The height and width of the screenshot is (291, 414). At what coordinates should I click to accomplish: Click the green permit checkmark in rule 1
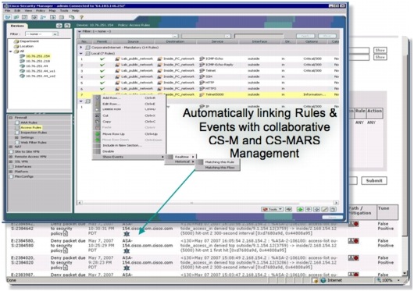[102, 59]
